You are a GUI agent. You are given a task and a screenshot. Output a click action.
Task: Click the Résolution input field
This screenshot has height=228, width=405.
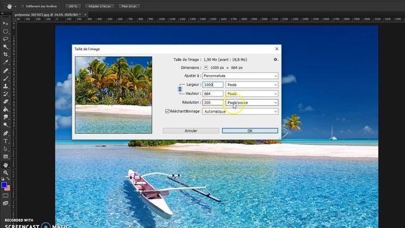click(x=213, y=103)
